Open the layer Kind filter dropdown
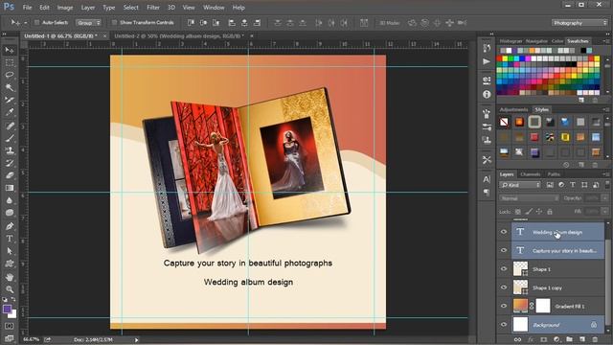613x345 pixels. [x=520, y=185]
